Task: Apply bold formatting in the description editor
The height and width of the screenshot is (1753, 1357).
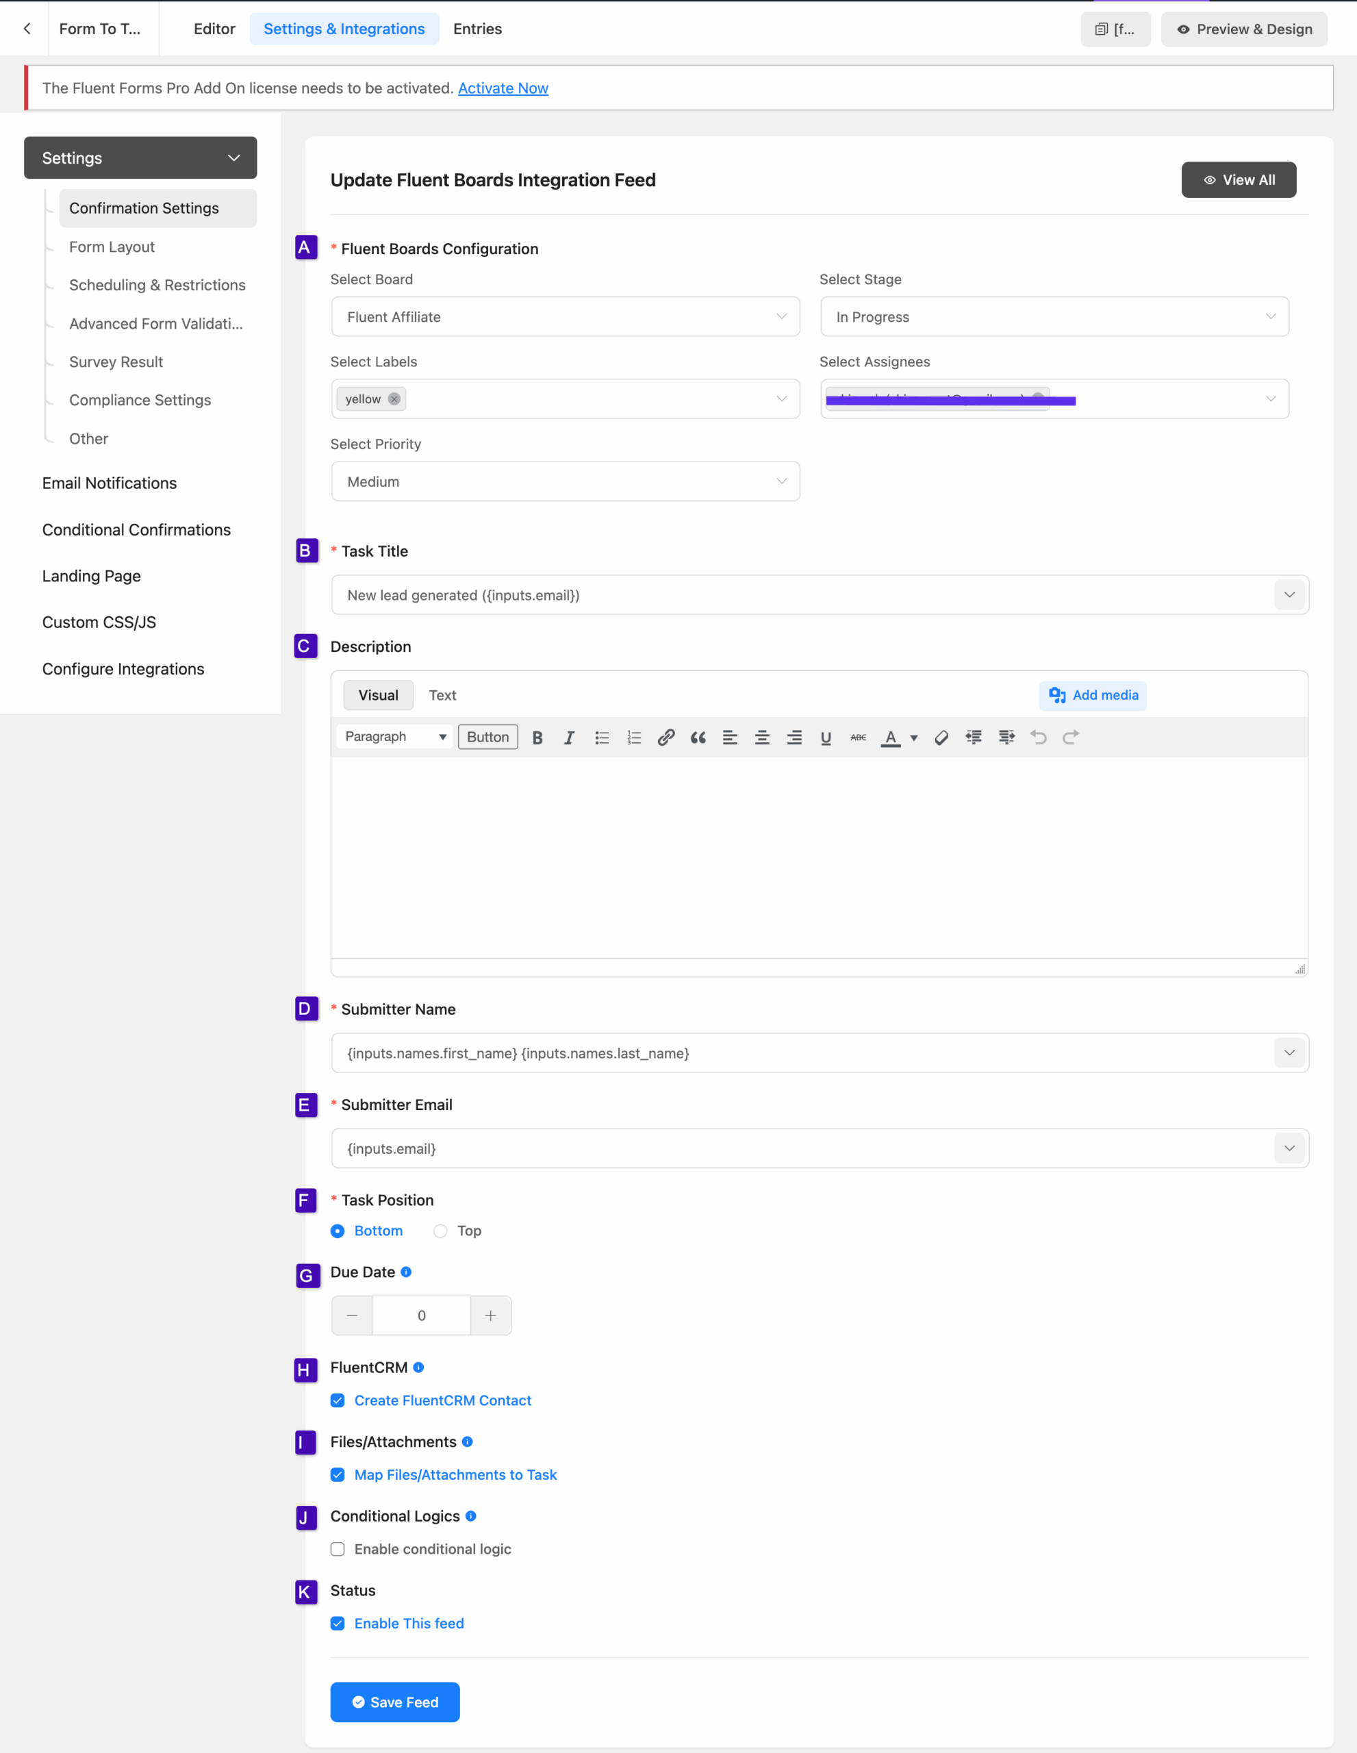Action: point(537,737)
